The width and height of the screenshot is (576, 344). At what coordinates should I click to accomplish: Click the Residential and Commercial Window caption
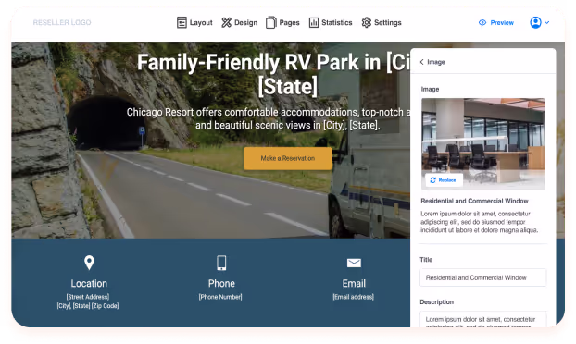pyautogui.click(x=474, y=201)
